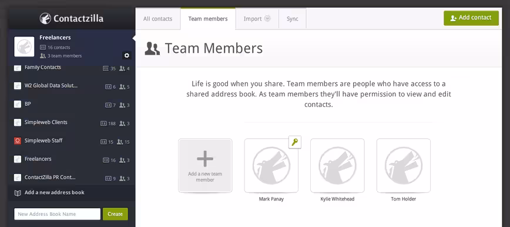Go to the Sync tab
510x227 pixels.
point(293,19)
